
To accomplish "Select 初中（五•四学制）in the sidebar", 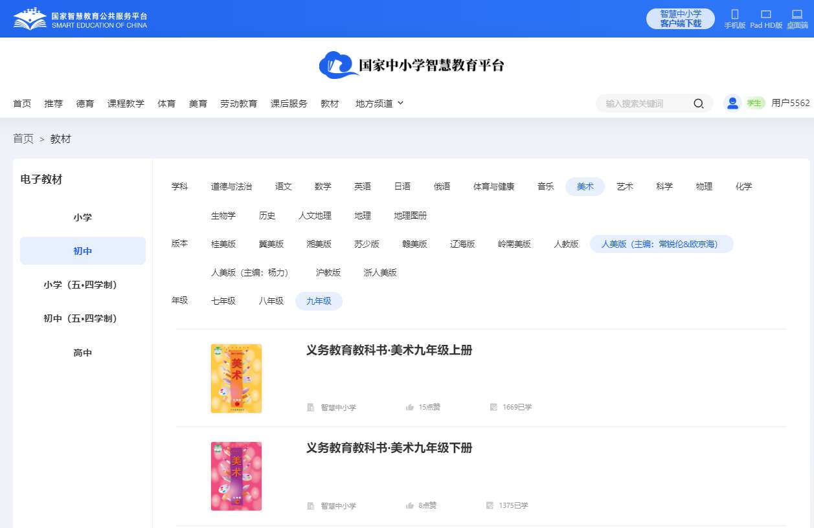I will tap(83, 318).
